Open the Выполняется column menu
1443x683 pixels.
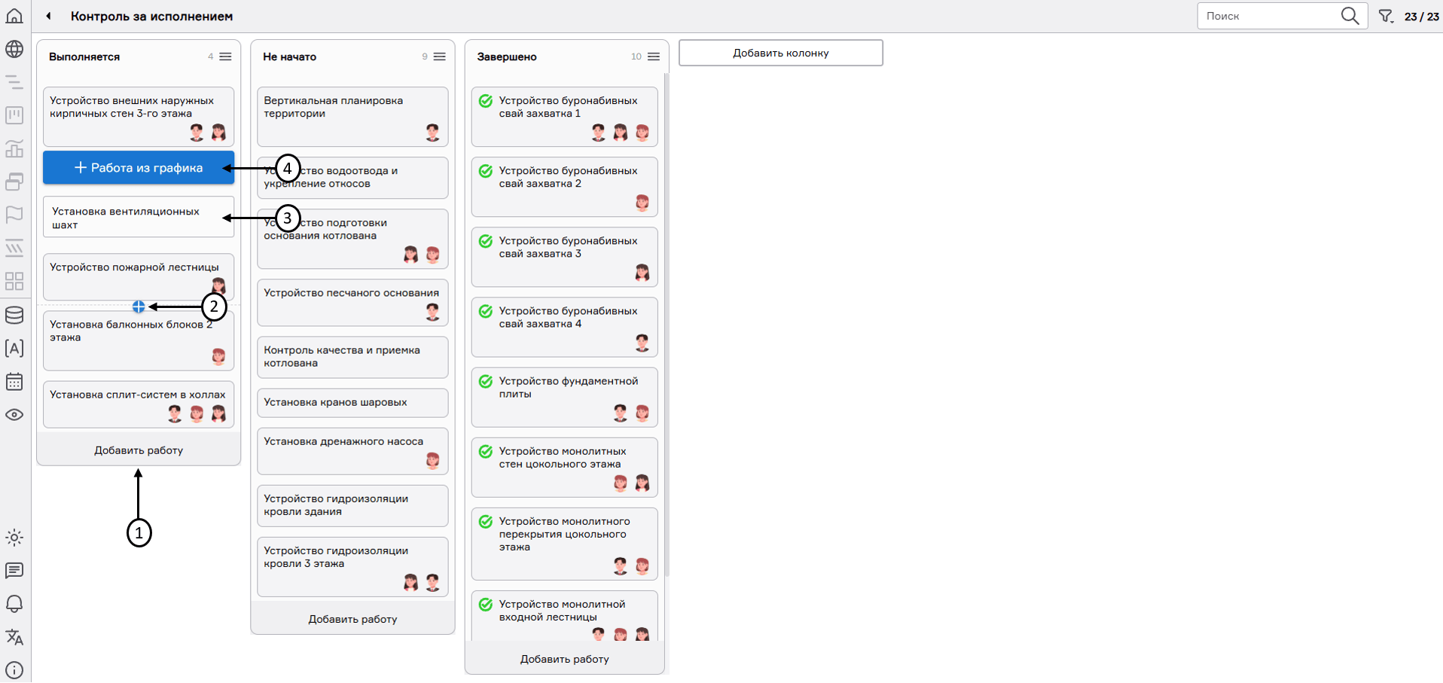point(225,56)
